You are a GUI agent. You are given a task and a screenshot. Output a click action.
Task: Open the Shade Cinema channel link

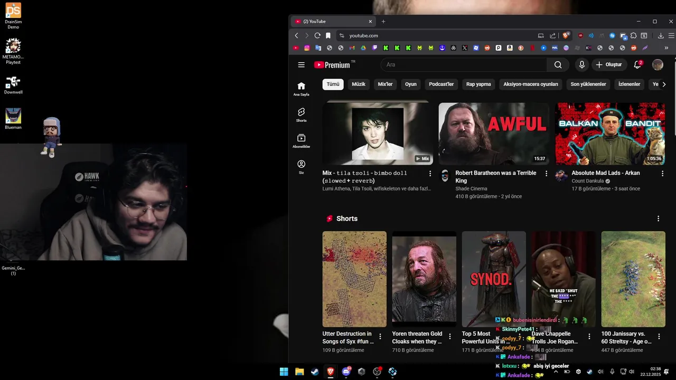pyautogui.click(x=471, y=188)
